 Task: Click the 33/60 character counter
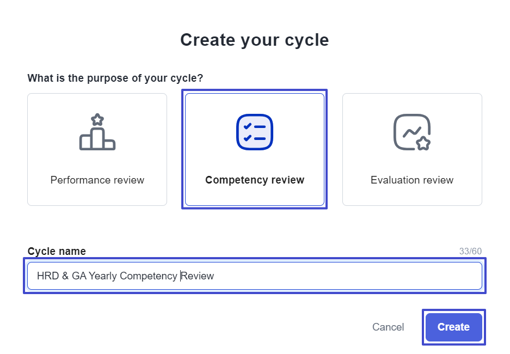[x=470, y=251]
